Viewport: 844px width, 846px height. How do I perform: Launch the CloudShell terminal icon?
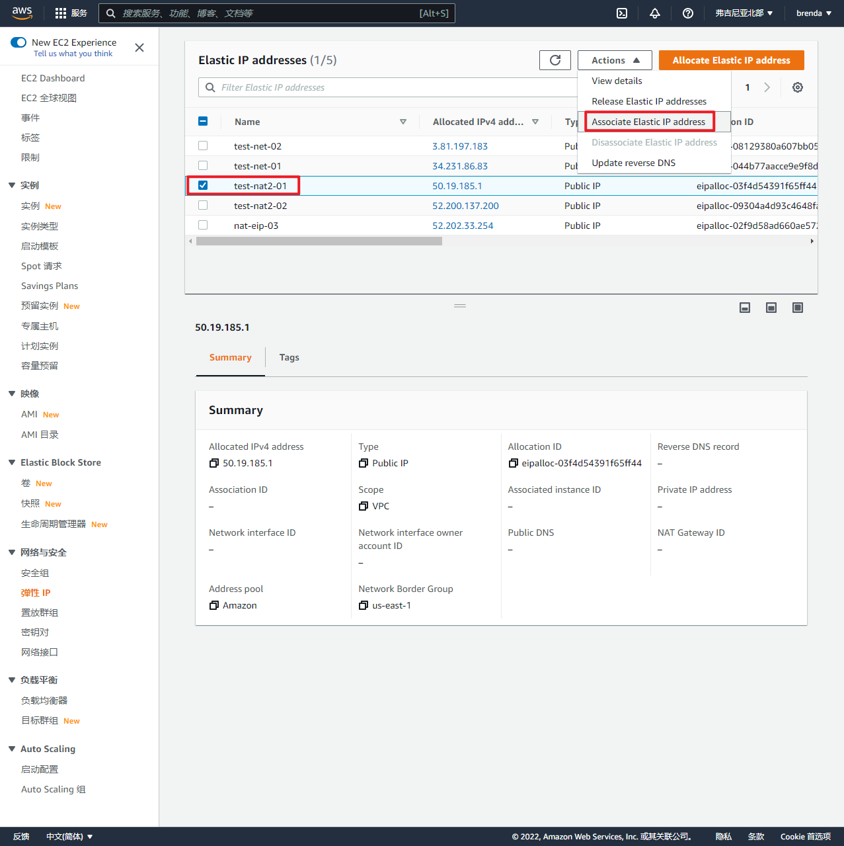click(622, 13)
